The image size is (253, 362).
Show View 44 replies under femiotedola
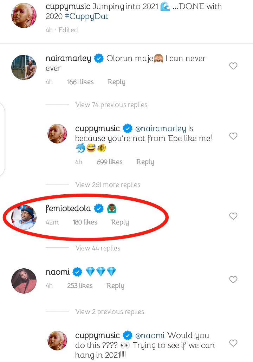(98, 248)
